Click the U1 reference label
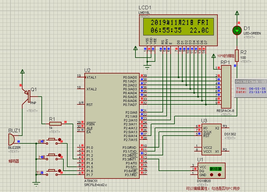The image size is (267, 192). point(200,160)
